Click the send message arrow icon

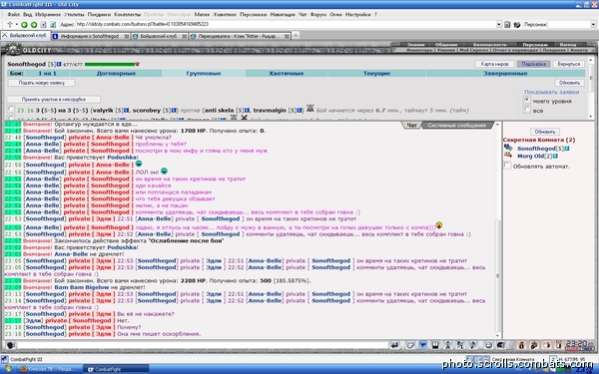click(x=394, y=345)
